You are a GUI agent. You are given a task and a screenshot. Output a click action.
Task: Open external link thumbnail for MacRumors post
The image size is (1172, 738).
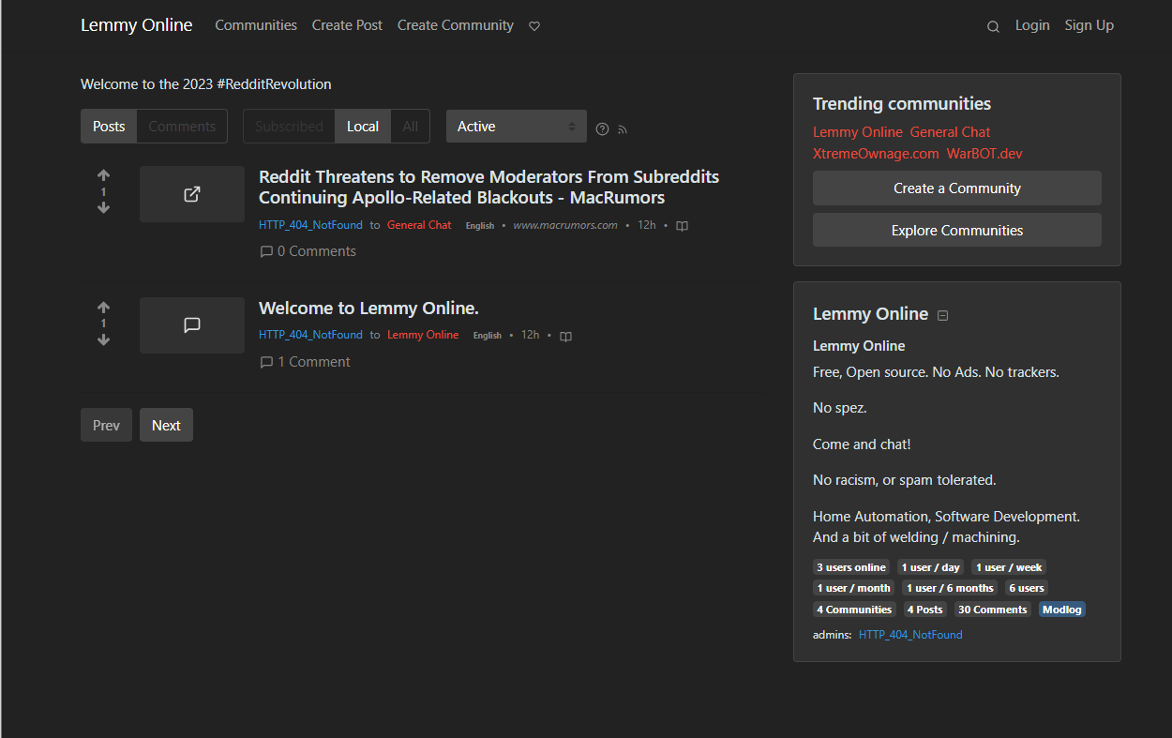point(192,194)
